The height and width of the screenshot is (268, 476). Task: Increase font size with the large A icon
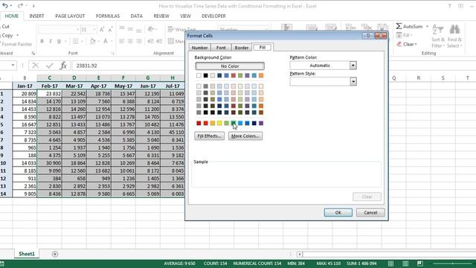(102, 29)
